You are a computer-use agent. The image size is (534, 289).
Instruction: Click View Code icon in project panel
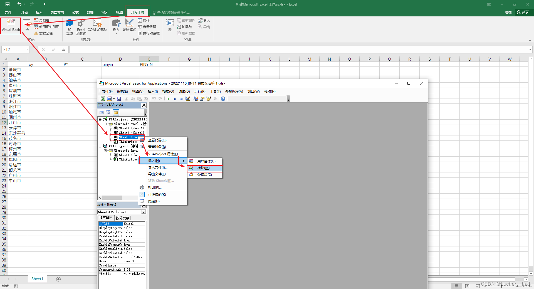coord(102,112)
